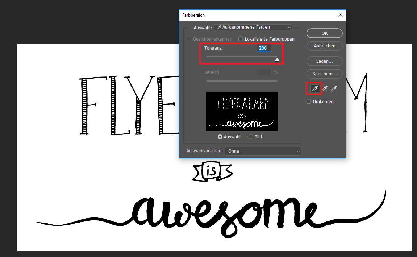Click the Bereich percentage input field
Viewport: 417px width, 257px height.
[264, 72]
